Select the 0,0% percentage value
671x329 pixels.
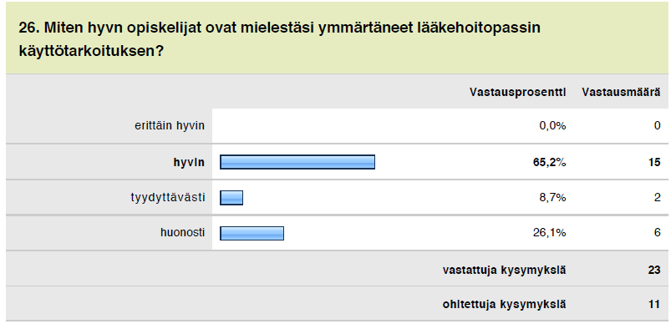(552, 126)
